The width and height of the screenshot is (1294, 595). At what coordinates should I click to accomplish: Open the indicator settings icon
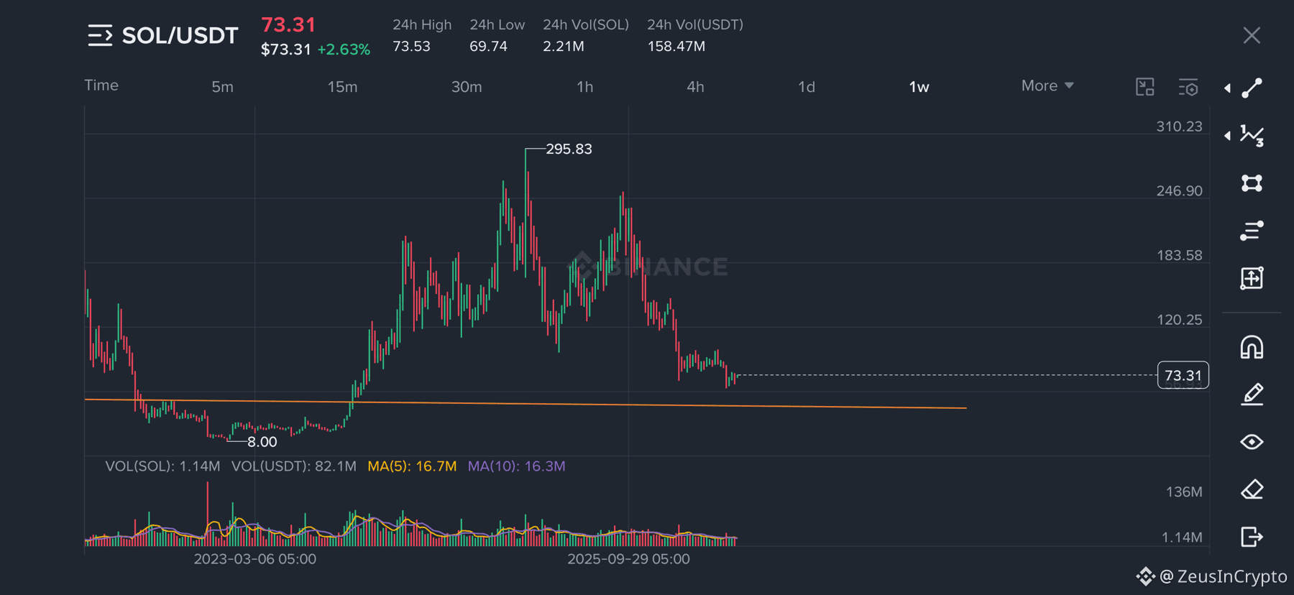pyautogui.click(x=1188, y=87)
